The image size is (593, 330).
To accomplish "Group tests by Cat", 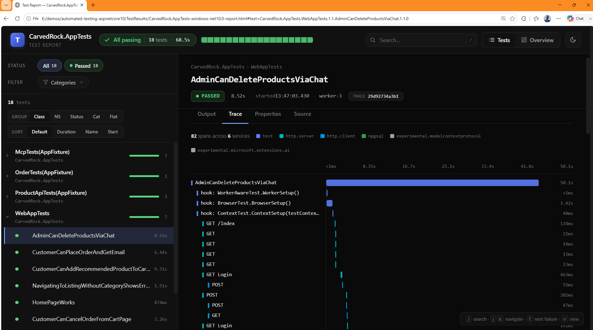I will (x=96, y=117).
